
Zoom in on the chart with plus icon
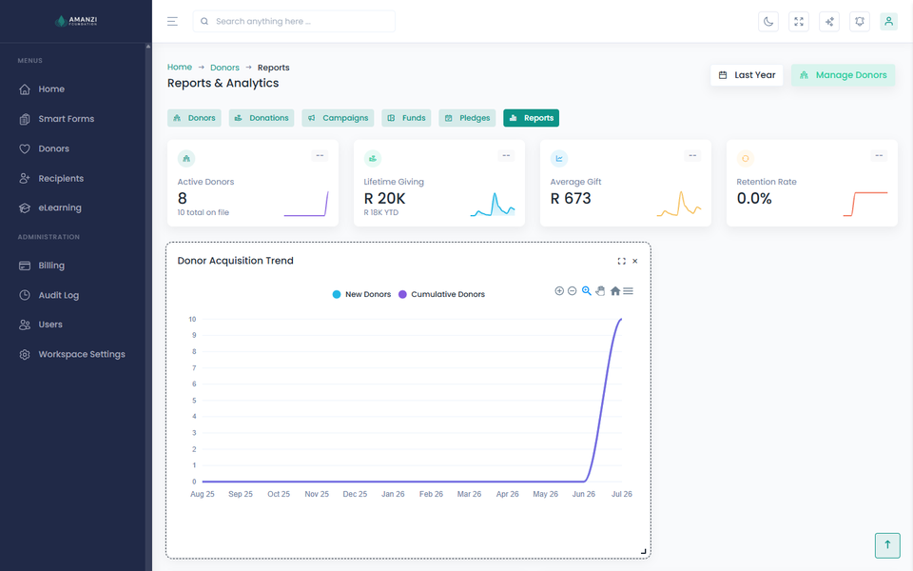pyautogui.click(x=559, y=291)
